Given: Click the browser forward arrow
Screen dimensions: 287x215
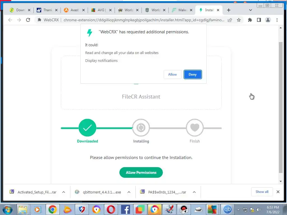Looking at the screenshot, I should [x=19, y=20].
